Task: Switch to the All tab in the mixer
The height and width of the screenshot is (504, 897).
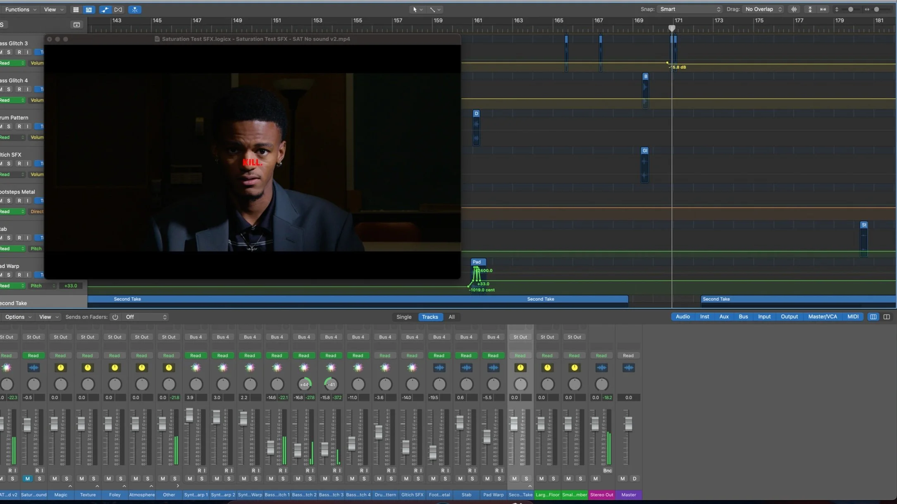Action: click(451, 317)
